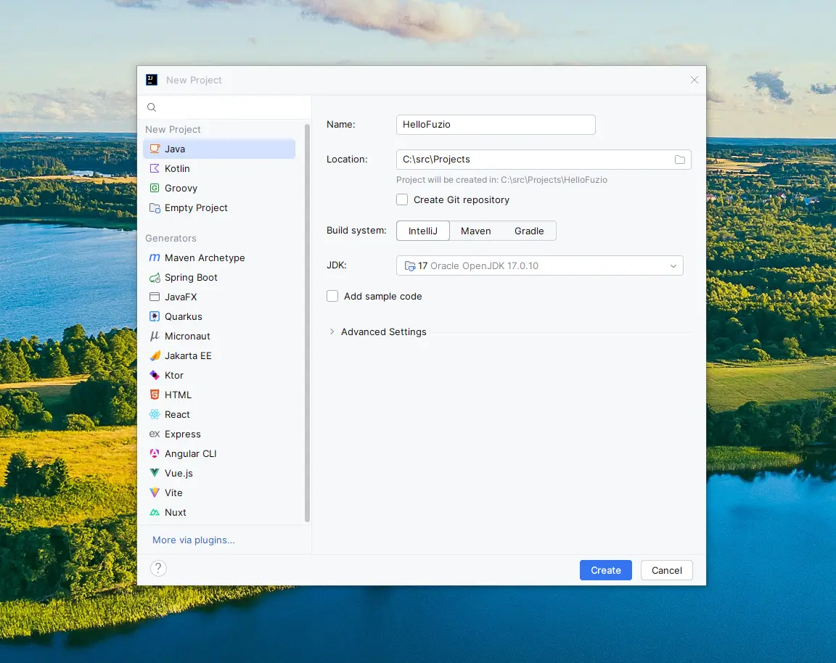This screenshot has height=663, width=836.
Task: Select IntelliJ build system
Action: 423,231
